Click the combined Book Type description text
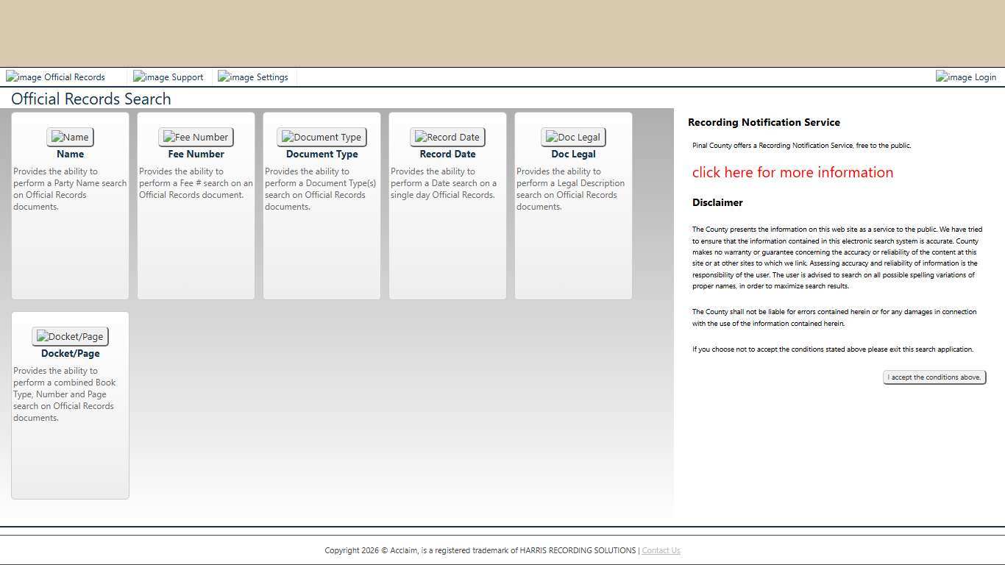 [x=65, y=394]
